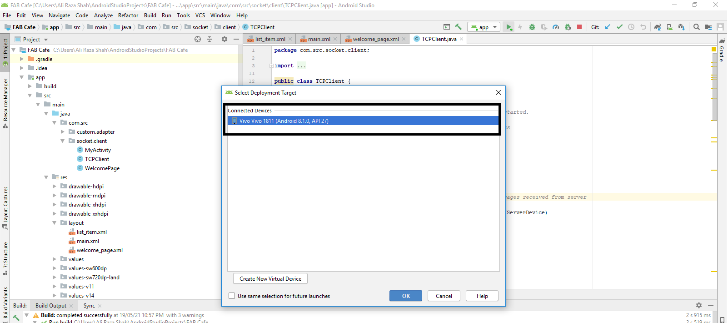Close the Build Output tab
The image size is (728, 323).
(71, 306)
